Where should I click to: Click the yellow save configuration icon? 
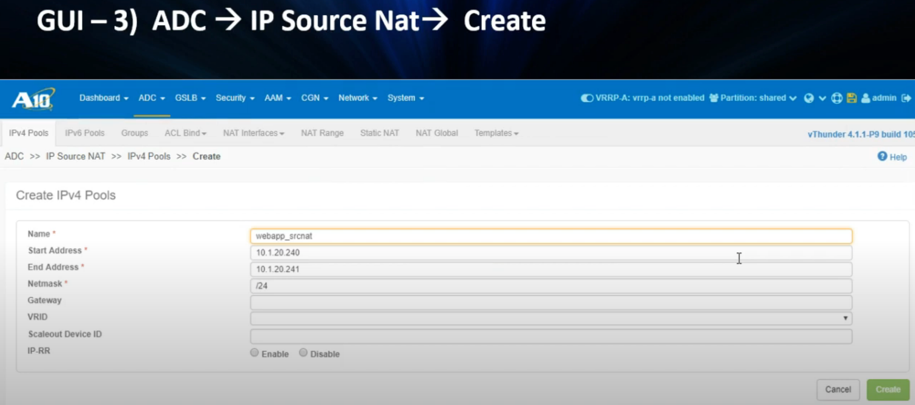pos(852,98)
